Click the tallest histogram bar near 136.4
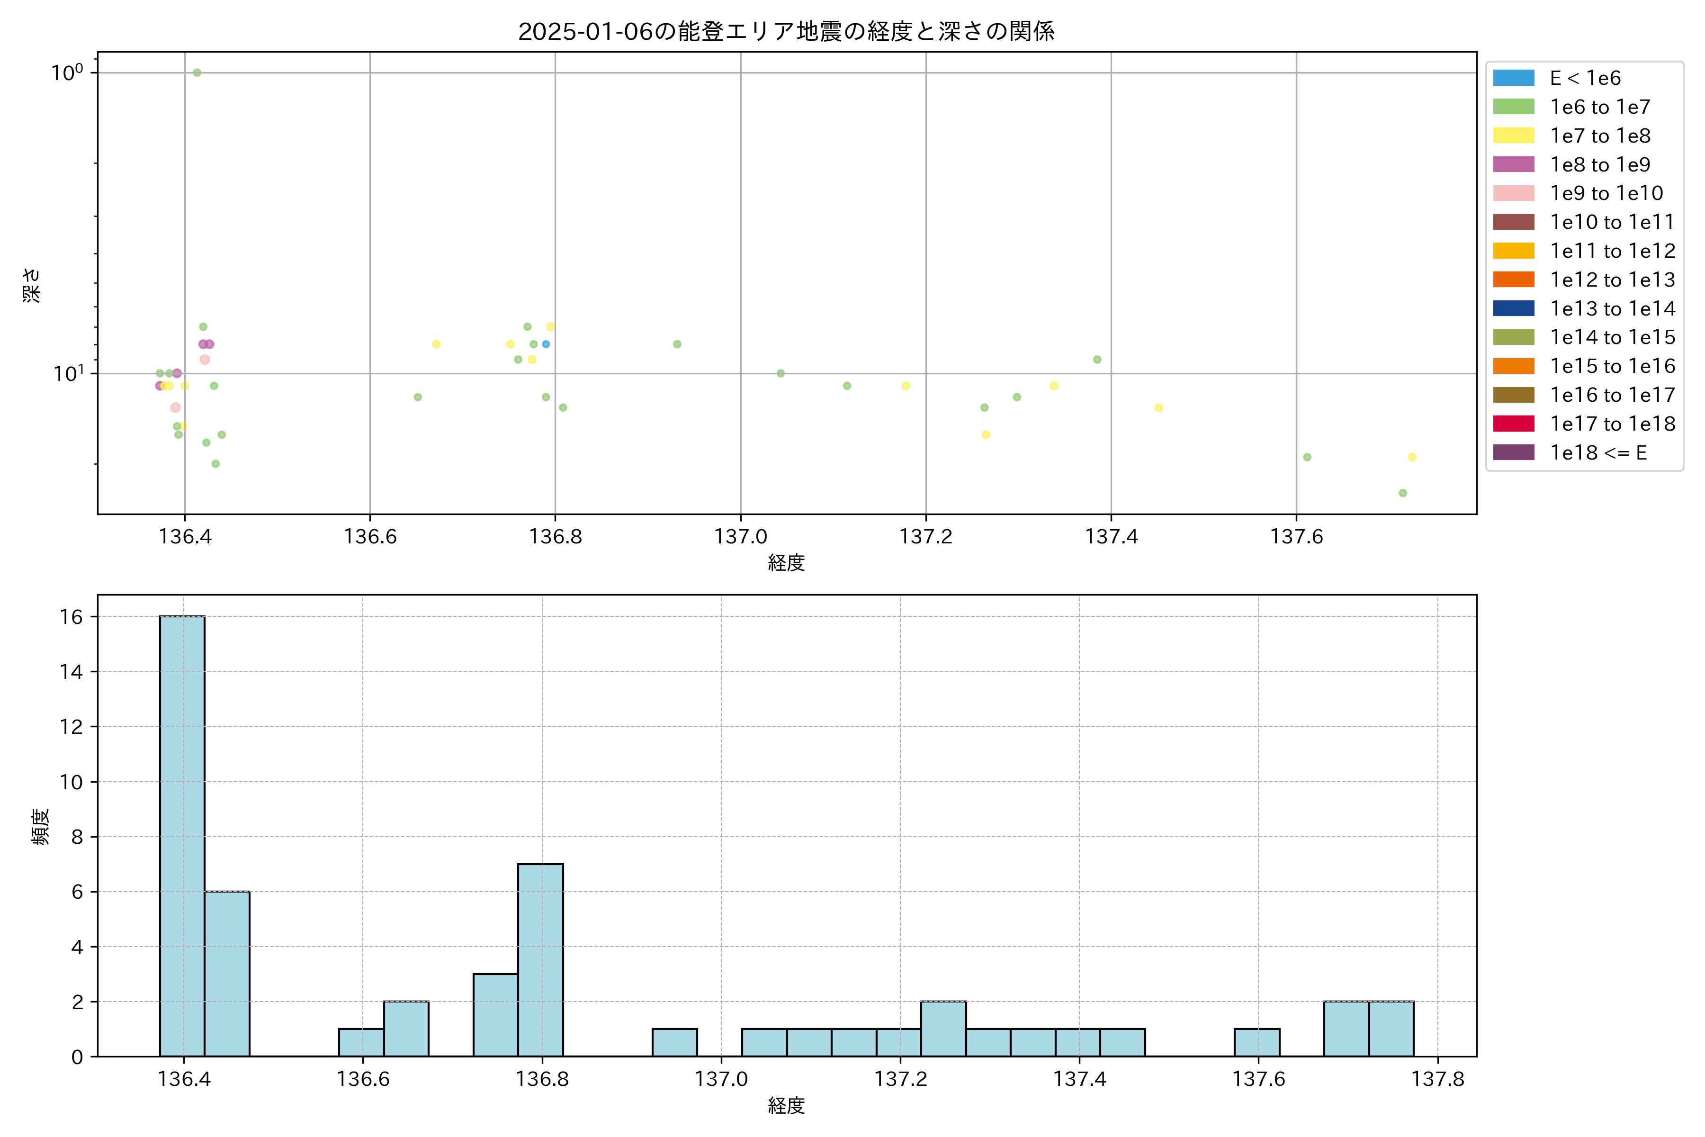1705x1137 pixels. 182,835
